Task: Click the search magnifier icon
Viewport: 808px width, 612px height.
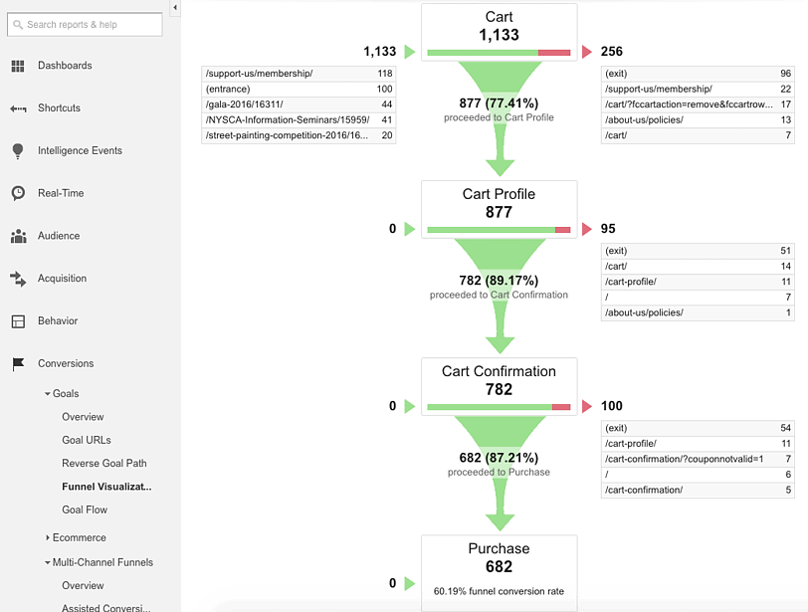Action: click(18, 25)
